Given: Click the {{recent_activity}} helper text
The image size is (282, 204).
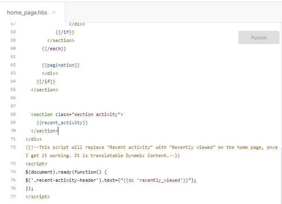Looking at the screenshot, I should pyautogui.click(x=62, y=123).
